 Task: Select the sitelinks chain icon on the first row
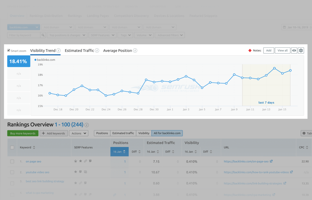[85, 161]
